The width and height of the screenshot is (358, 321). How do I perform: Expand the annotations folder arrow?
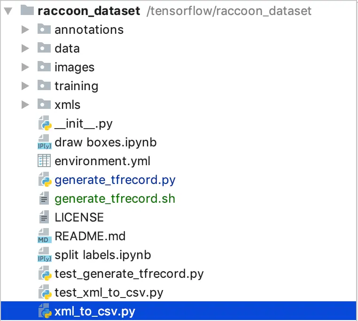pyautogui.click(x=25, y=30)
